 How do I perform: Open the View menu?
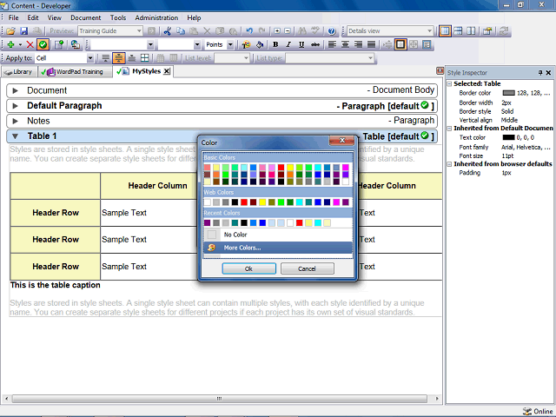click(x=54, y=17)
